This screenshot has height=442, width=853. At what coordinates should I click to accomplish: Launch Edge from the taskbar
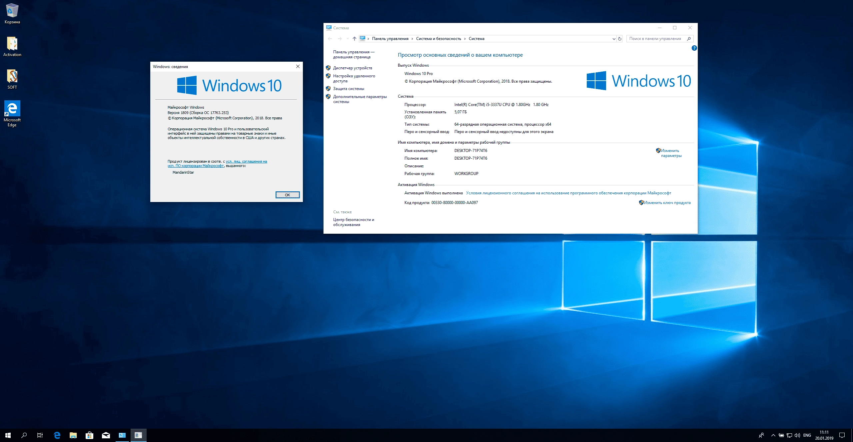[x=57, y=435]
